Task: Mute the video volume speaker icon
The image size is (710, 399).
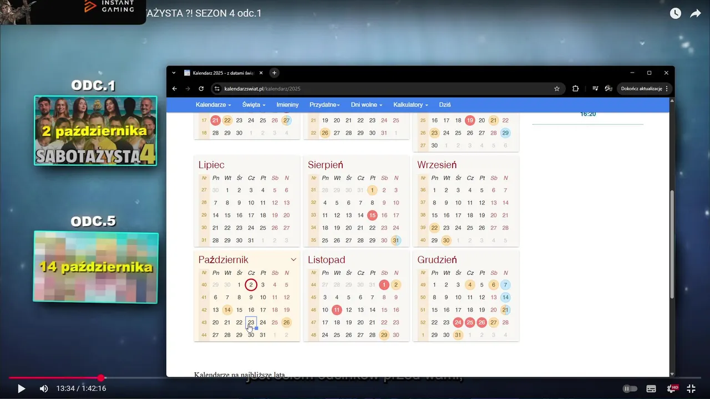Action: coord(43,388)
